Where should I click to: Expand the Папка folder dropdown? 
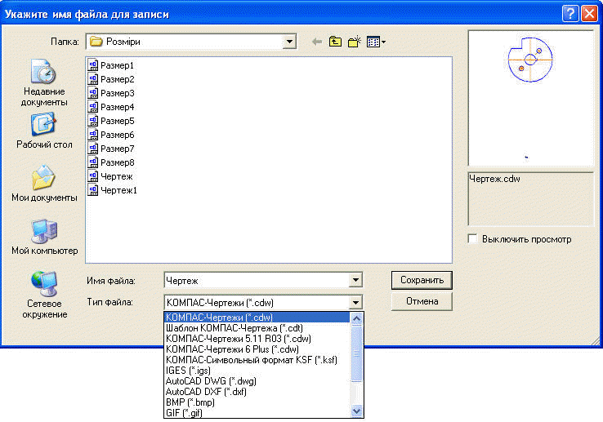[x=289, y=42]
